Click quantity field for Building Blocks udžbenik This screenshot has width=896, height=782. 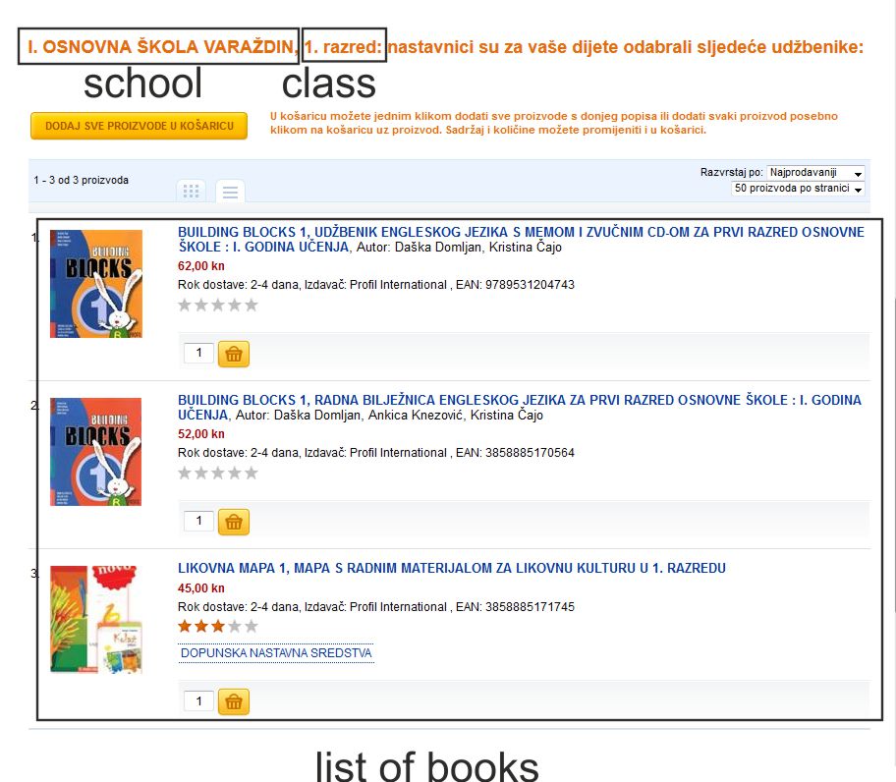point(198,353)
